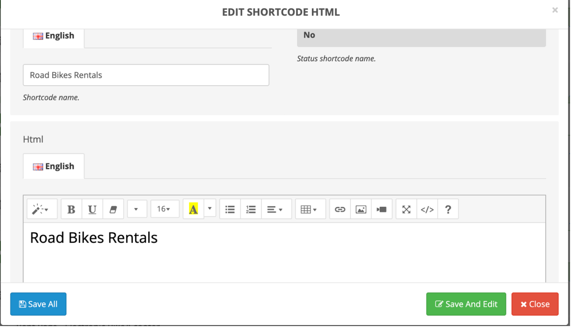The height and width of the screenshot is (328, 572).
Task: Open the editor help dialog
Action: [x=448, y=210]
